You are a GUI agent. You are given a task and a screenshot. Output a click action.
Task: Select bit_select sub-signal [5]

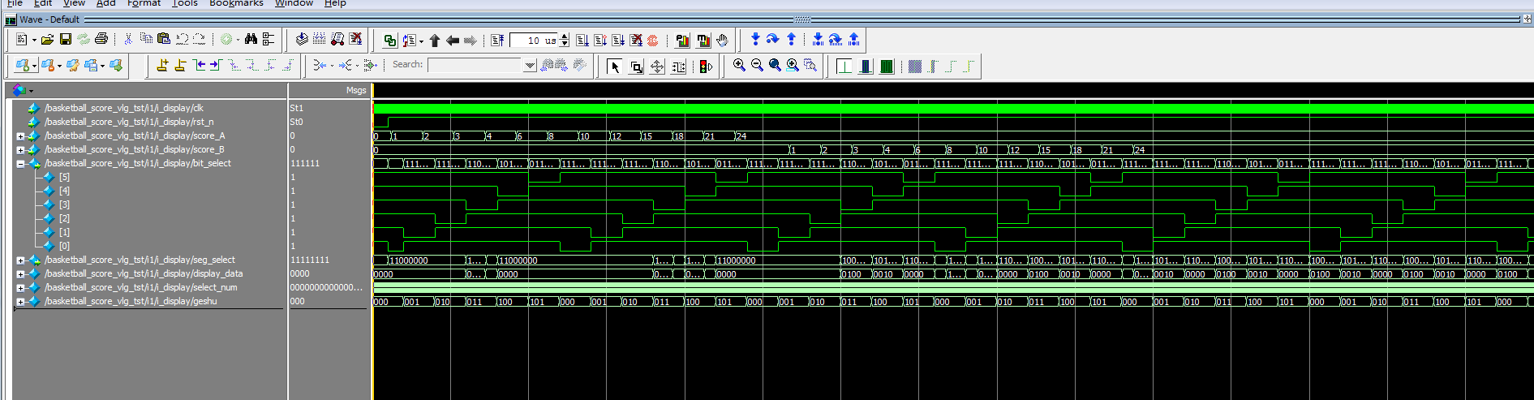tap(64, 177)
